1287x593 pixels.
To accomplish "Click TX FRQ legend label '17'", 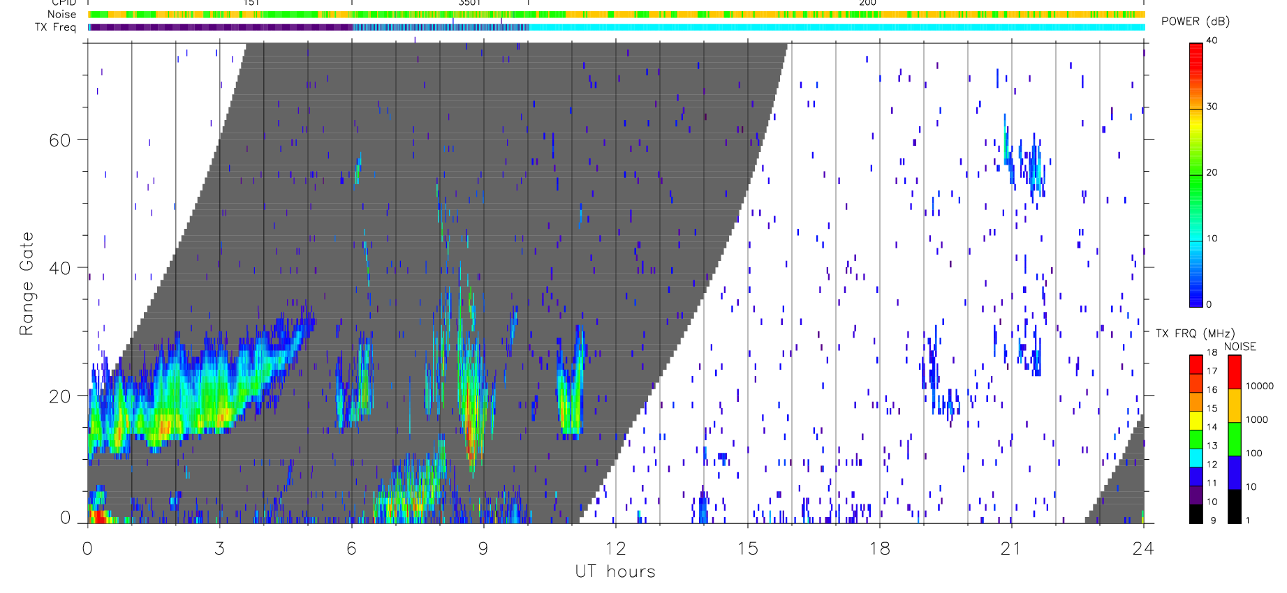I will 1212,371.
